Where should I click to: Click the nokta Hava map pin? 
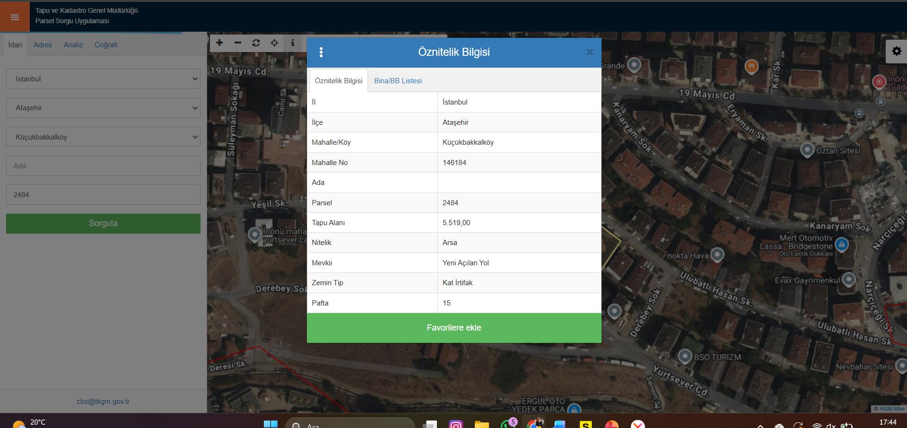coord(717,254)
